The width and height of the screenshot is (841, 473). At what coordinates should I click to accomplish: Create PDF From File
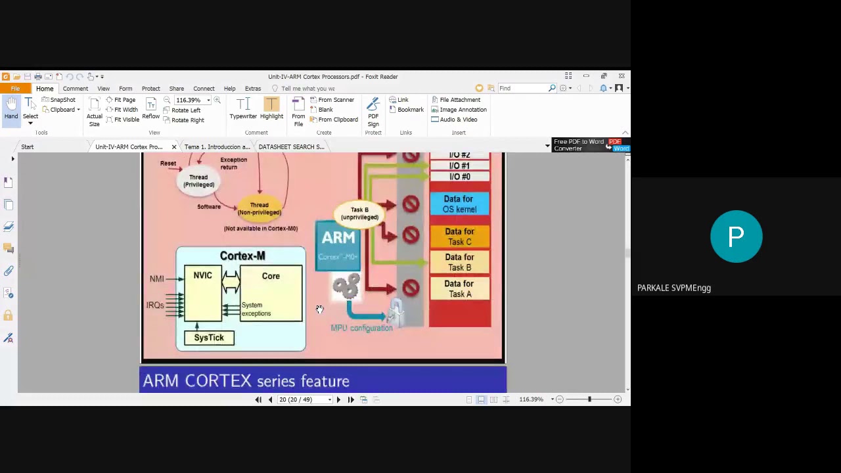[298, 112]
